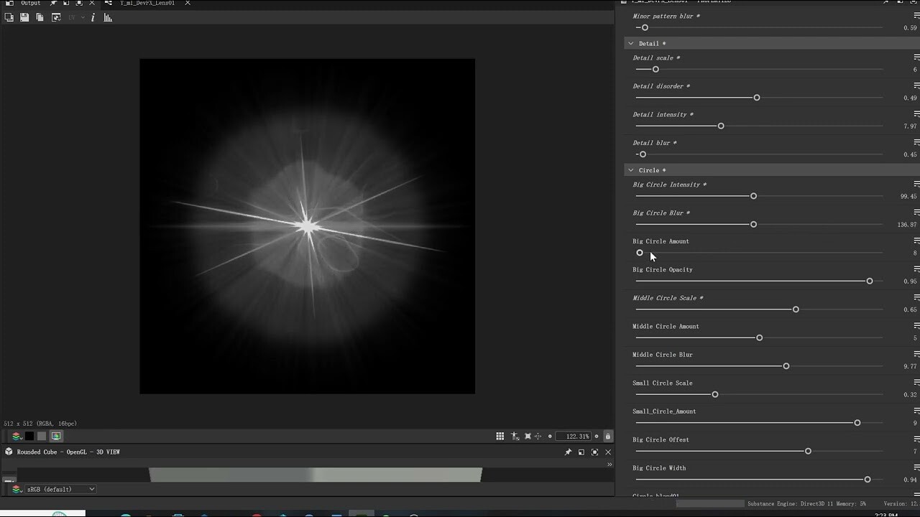Show image information with the i icon

(x=93, y=17)
